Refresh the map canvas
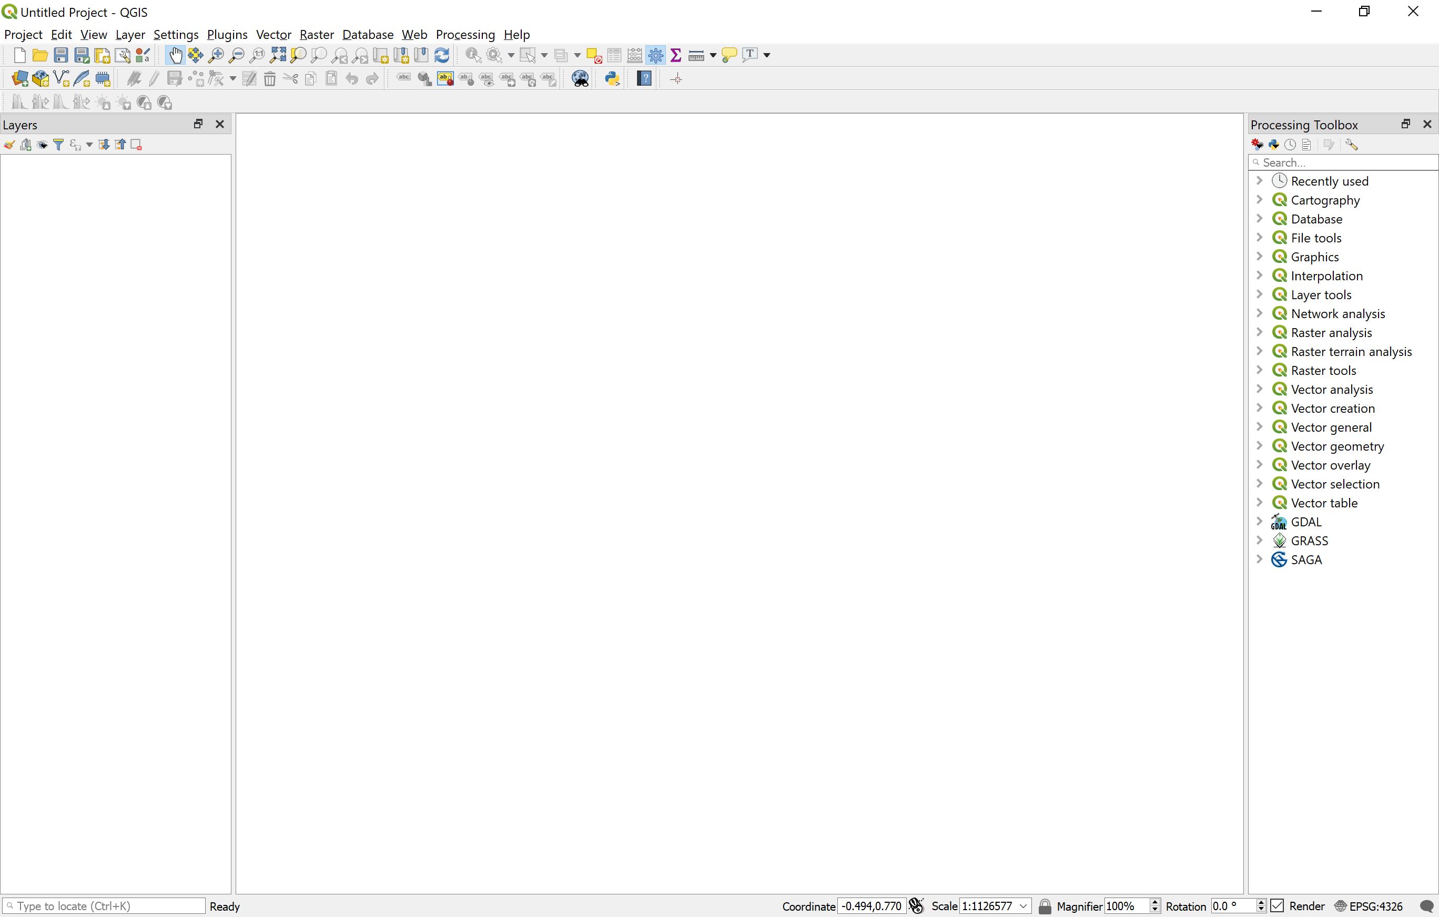1439x917 pixels. point(442,54)
